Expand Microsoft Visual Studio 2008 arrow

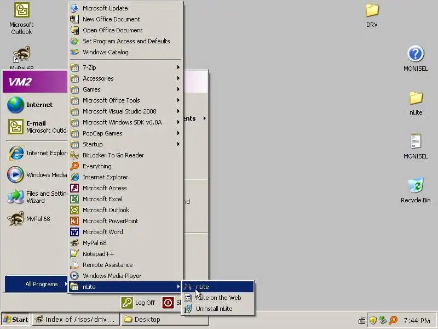pyautogui.click(x=178, y=111)
